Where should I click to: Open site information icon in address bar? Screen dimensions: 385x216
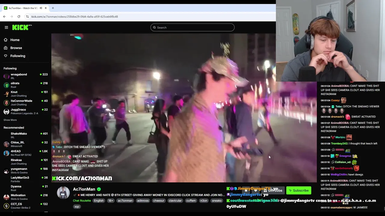[27, 16]
